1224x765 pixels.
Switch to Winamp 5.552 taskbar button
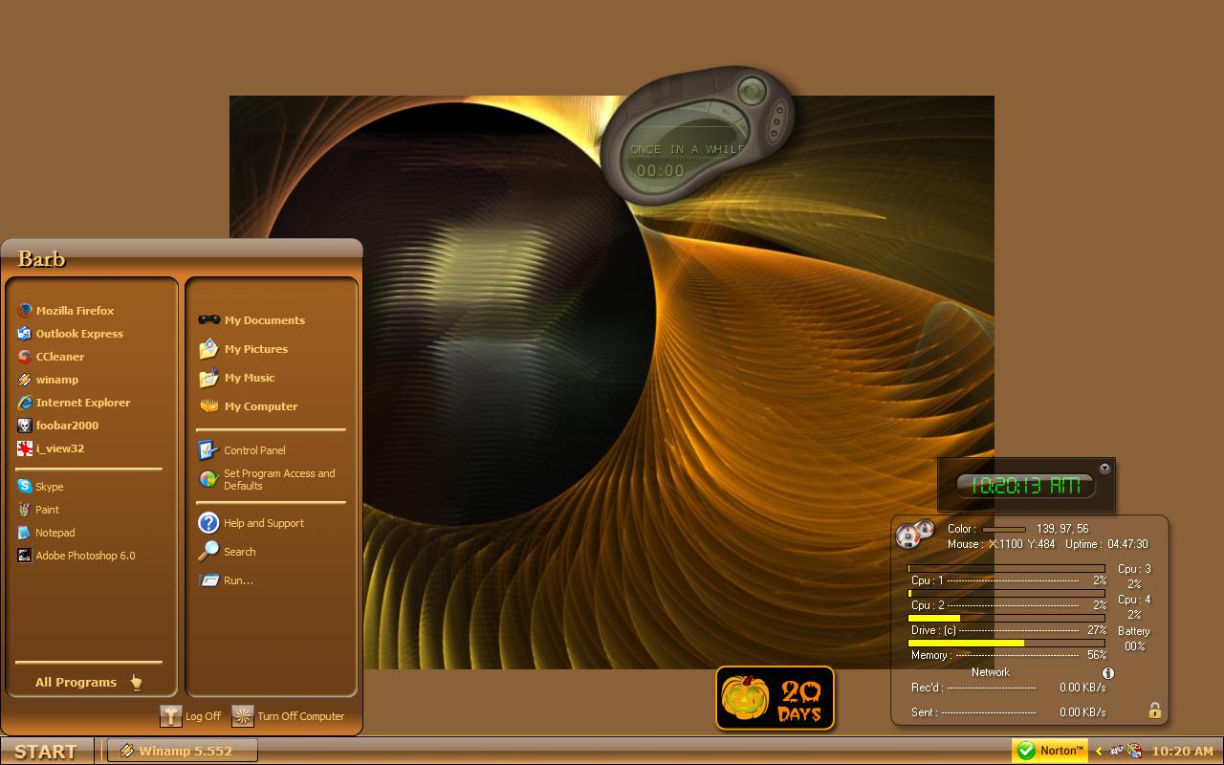click(x=182, y=751)
